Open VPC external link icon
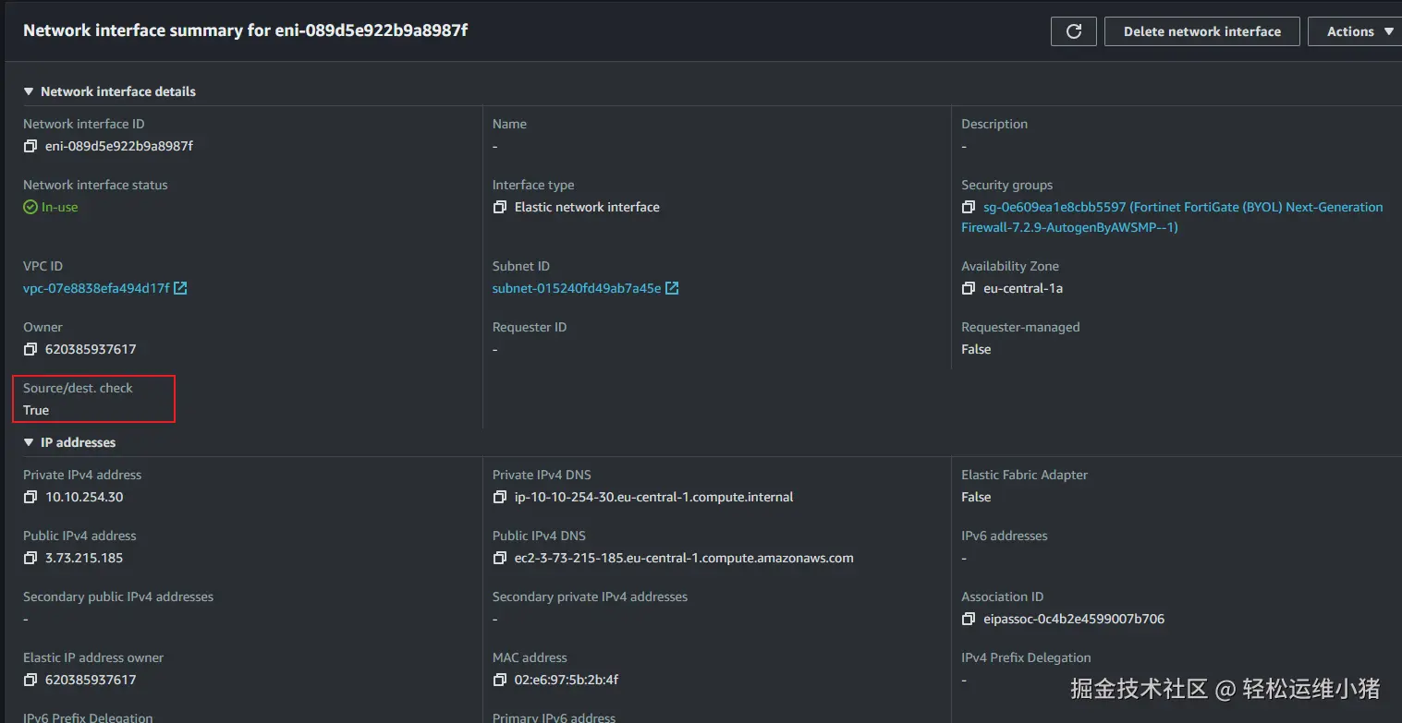Viewport: 1402px width, 723px height. [x=180, y=288]
